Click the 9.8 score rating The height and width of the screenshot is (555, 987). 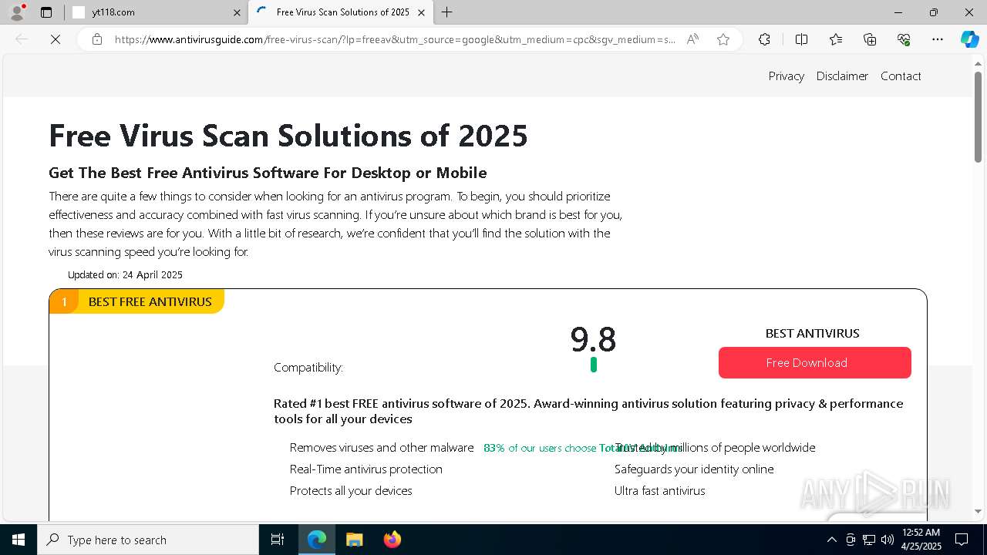pos(593,339)
